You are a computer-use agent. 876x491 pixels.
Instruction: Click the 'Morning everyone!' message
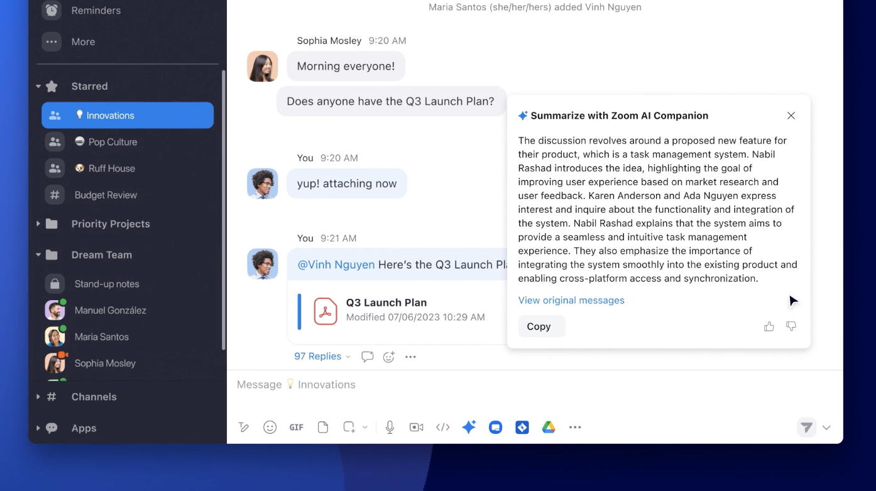click(346, 67)
